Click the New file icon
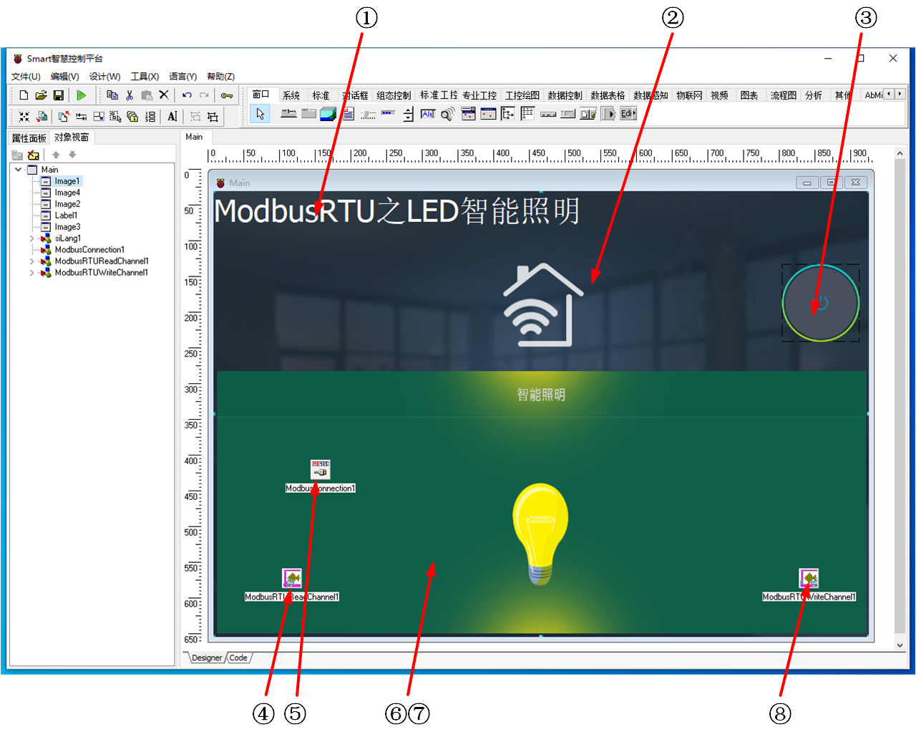The image size is (916, 737). pos(24,95)
